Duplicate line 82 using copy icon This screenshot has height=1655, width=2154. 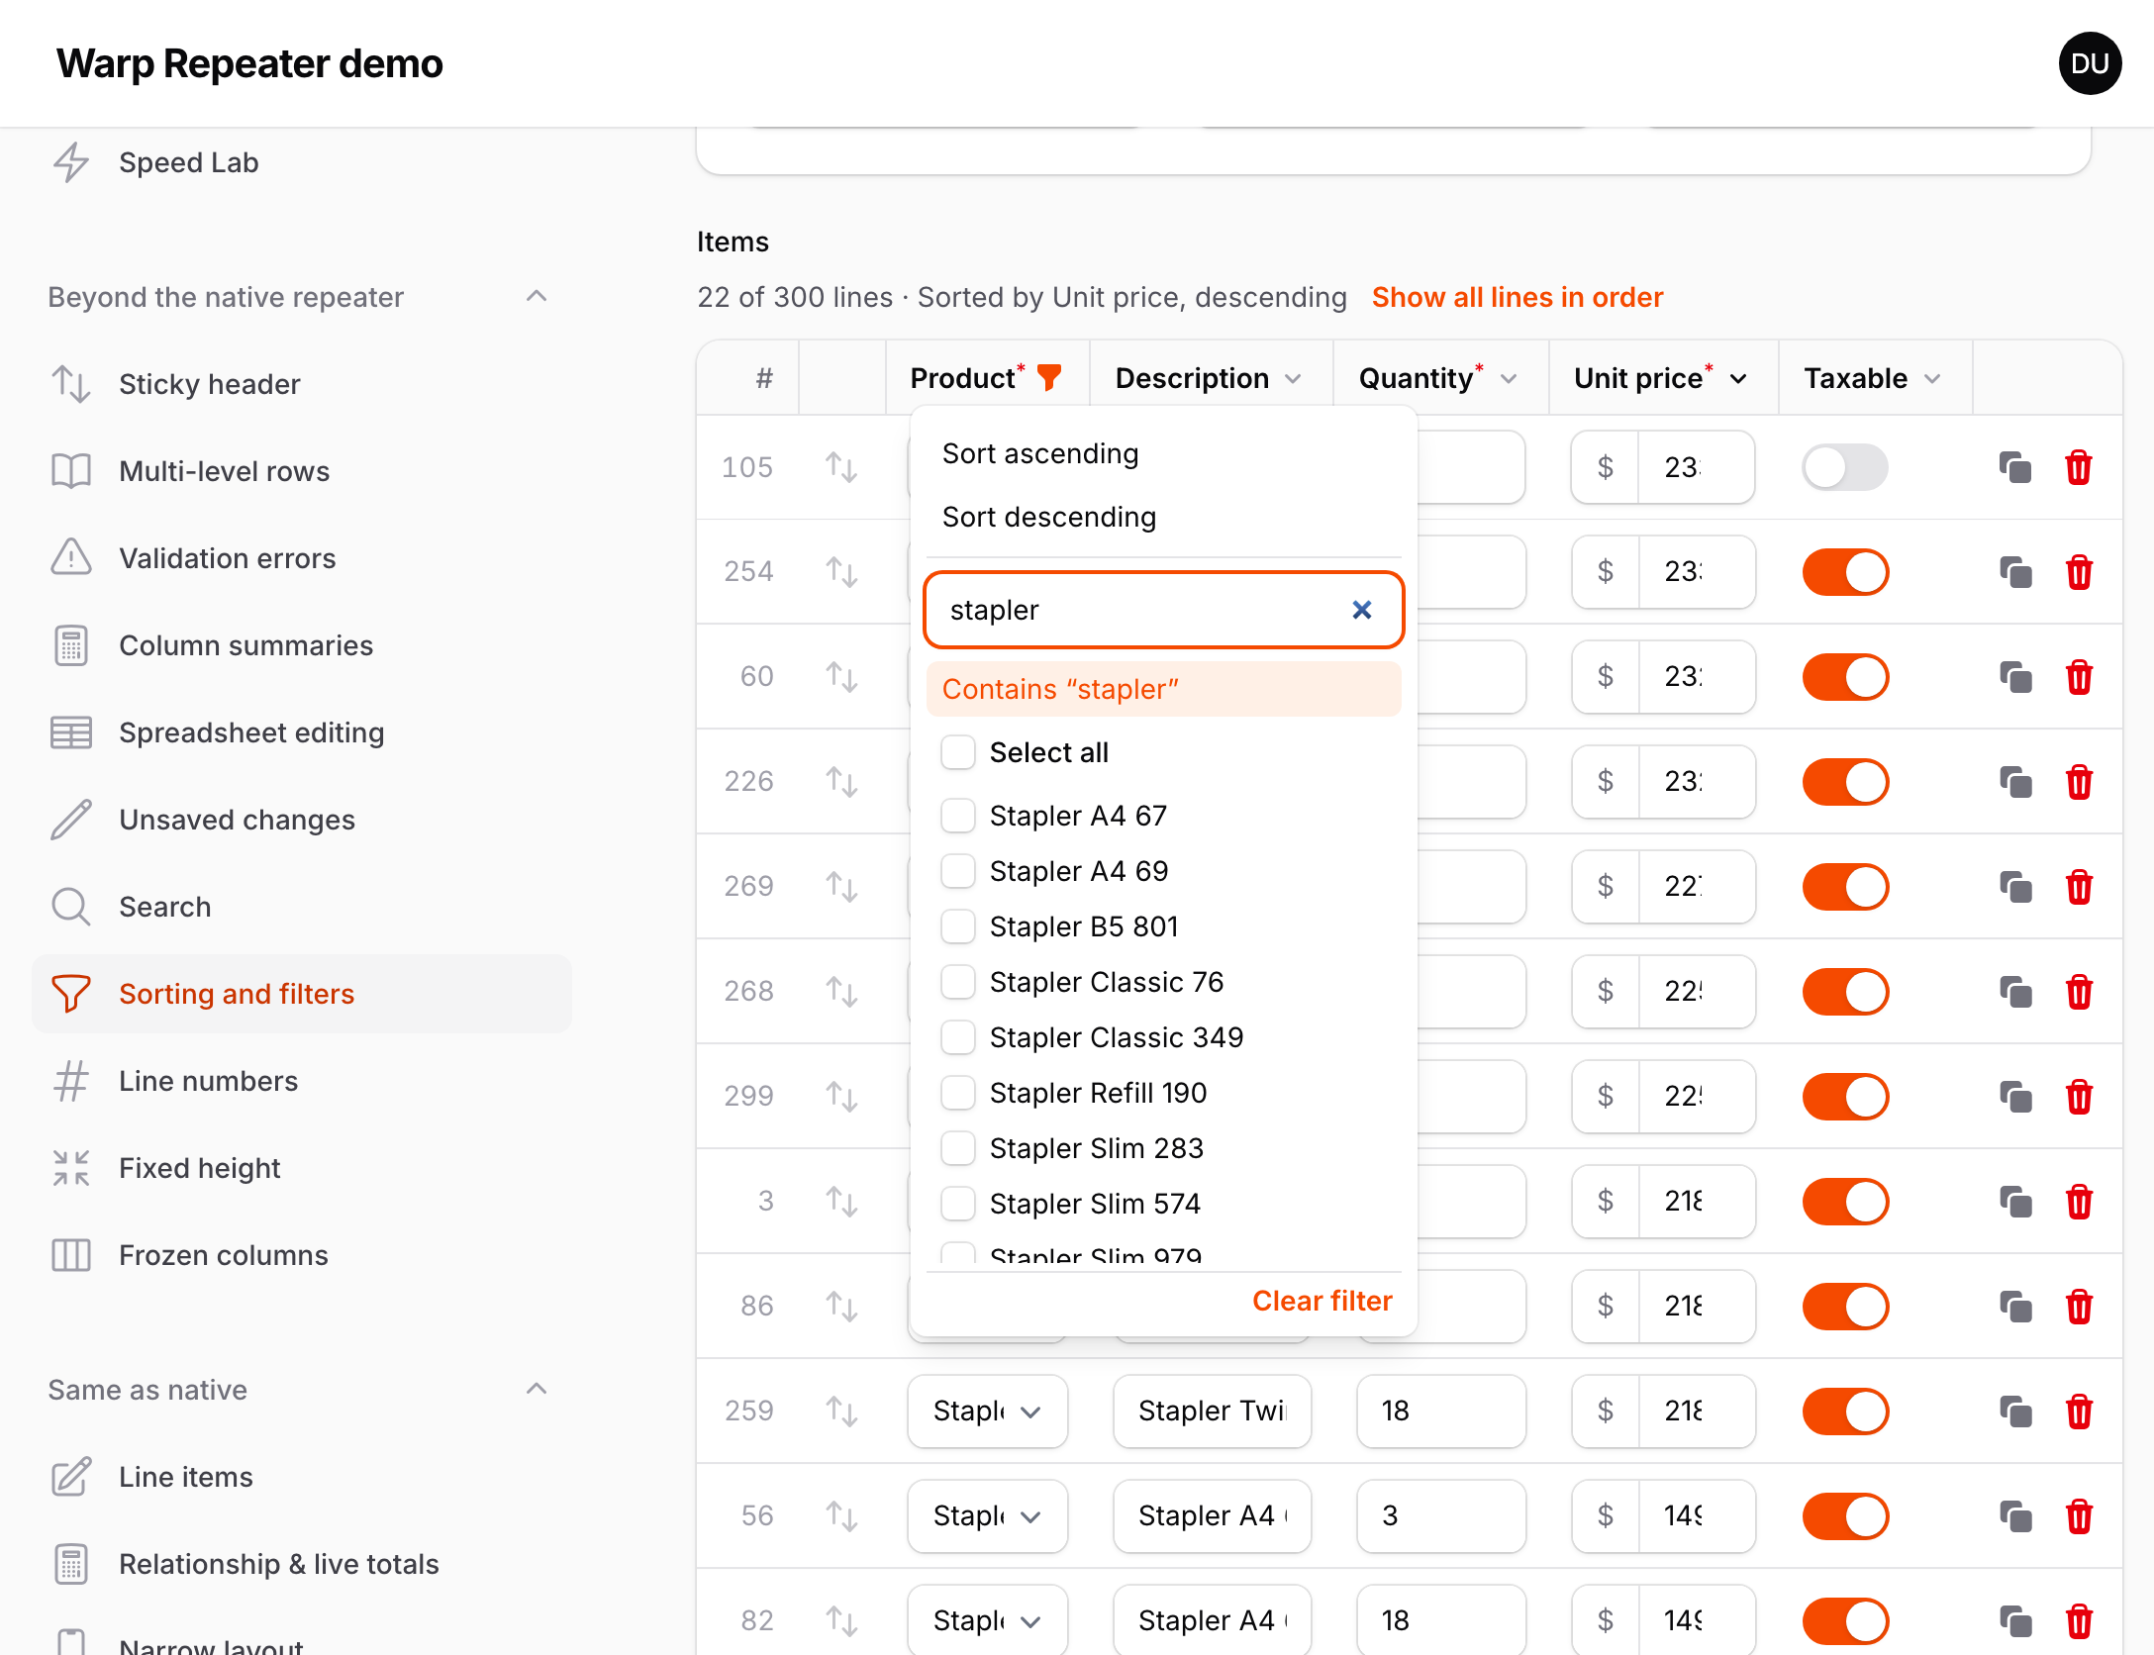(2015, 1621)
